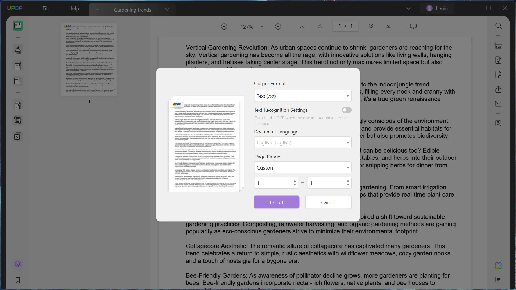Image resolution: width=516 pixels, height=290 pixels.
Task: Adjust the end page stepper value
Action: point(347,181)
